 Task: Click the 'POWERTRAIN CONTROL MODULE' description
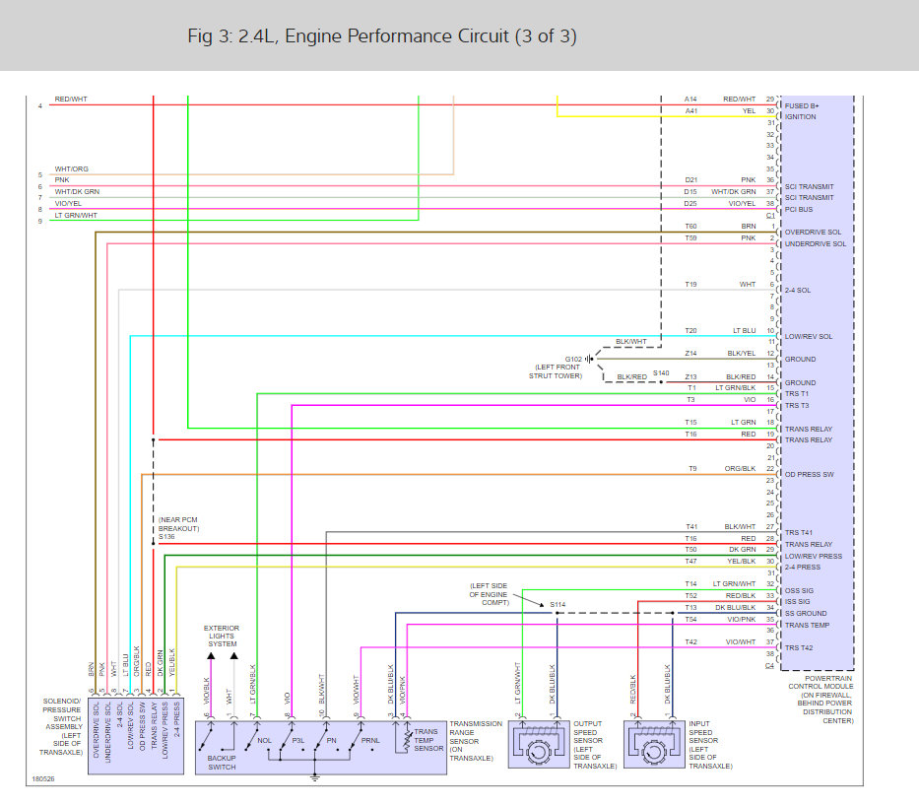821,700
